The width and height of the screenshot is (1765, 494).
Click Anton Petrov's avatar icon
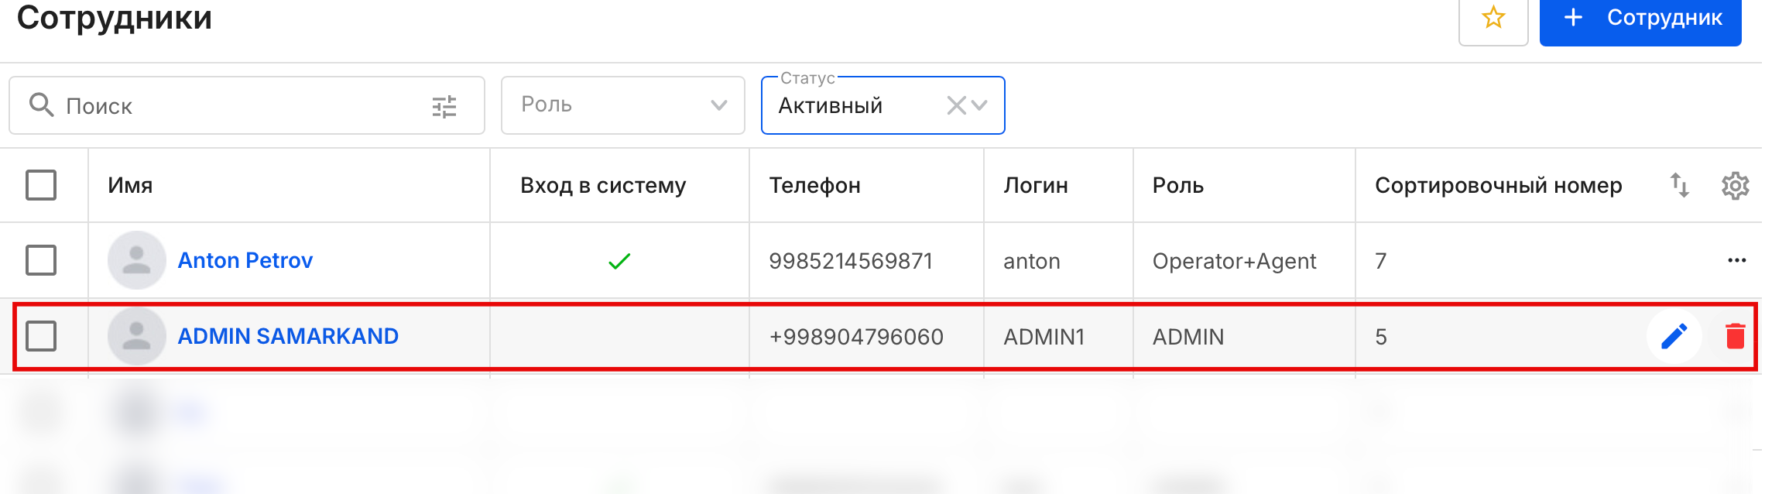point(137,260)
